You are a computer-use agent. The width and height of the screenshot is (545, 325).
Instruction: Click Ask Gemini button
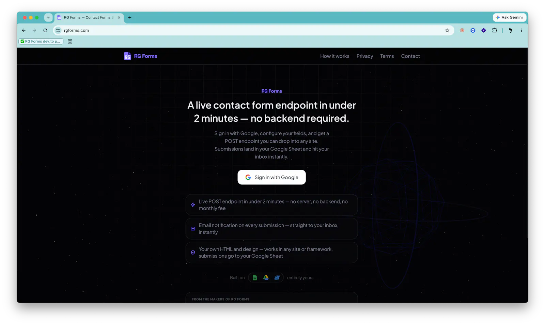pos(510,17)
